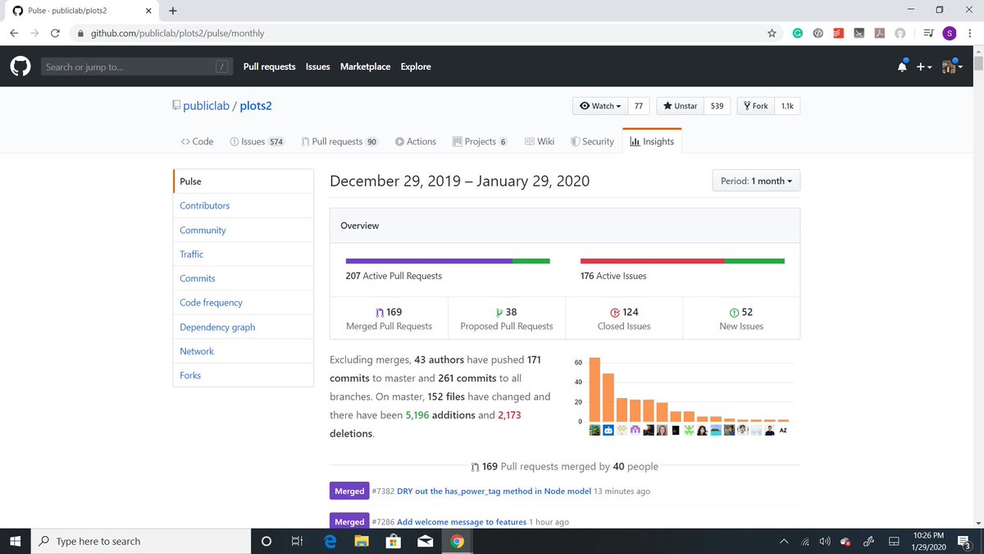Open the Projects tab
The width and height of the screenshot is (984, 554).
tap(480, 141)
